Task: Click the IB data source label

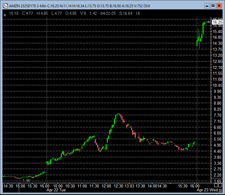Action: [220, 190]
